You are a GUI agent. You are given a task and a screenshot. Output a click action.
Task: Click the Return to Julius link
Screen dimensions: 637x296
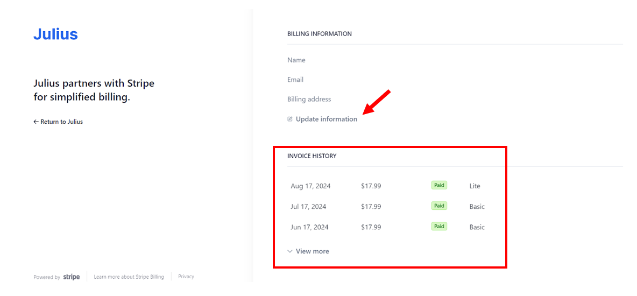pyautogui.click(x=58, y=122)
